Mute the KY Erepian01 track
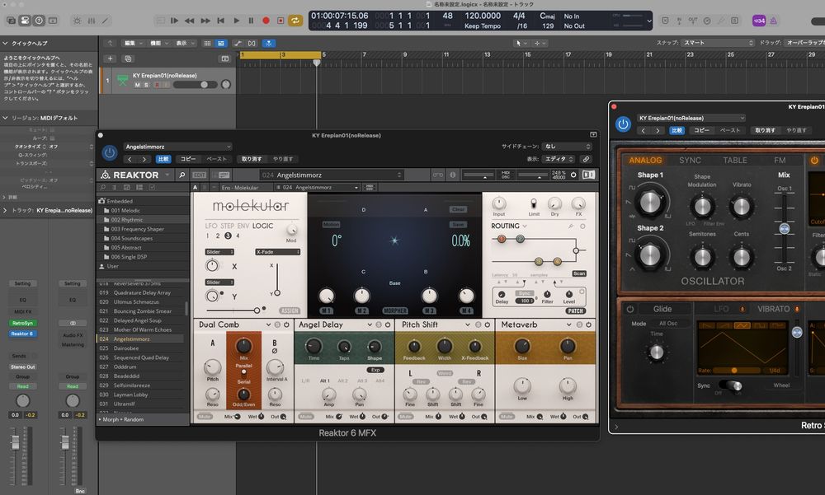 (137, 85)
